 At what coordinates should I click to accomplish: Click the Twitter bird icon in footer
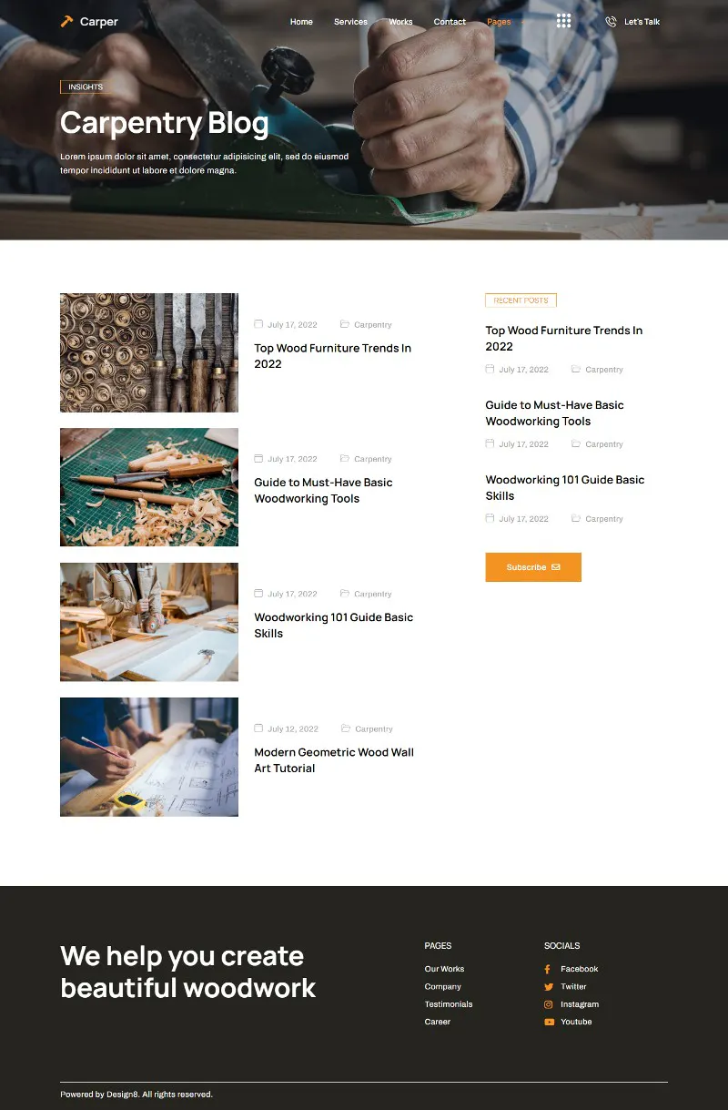(x=549, y=987)
